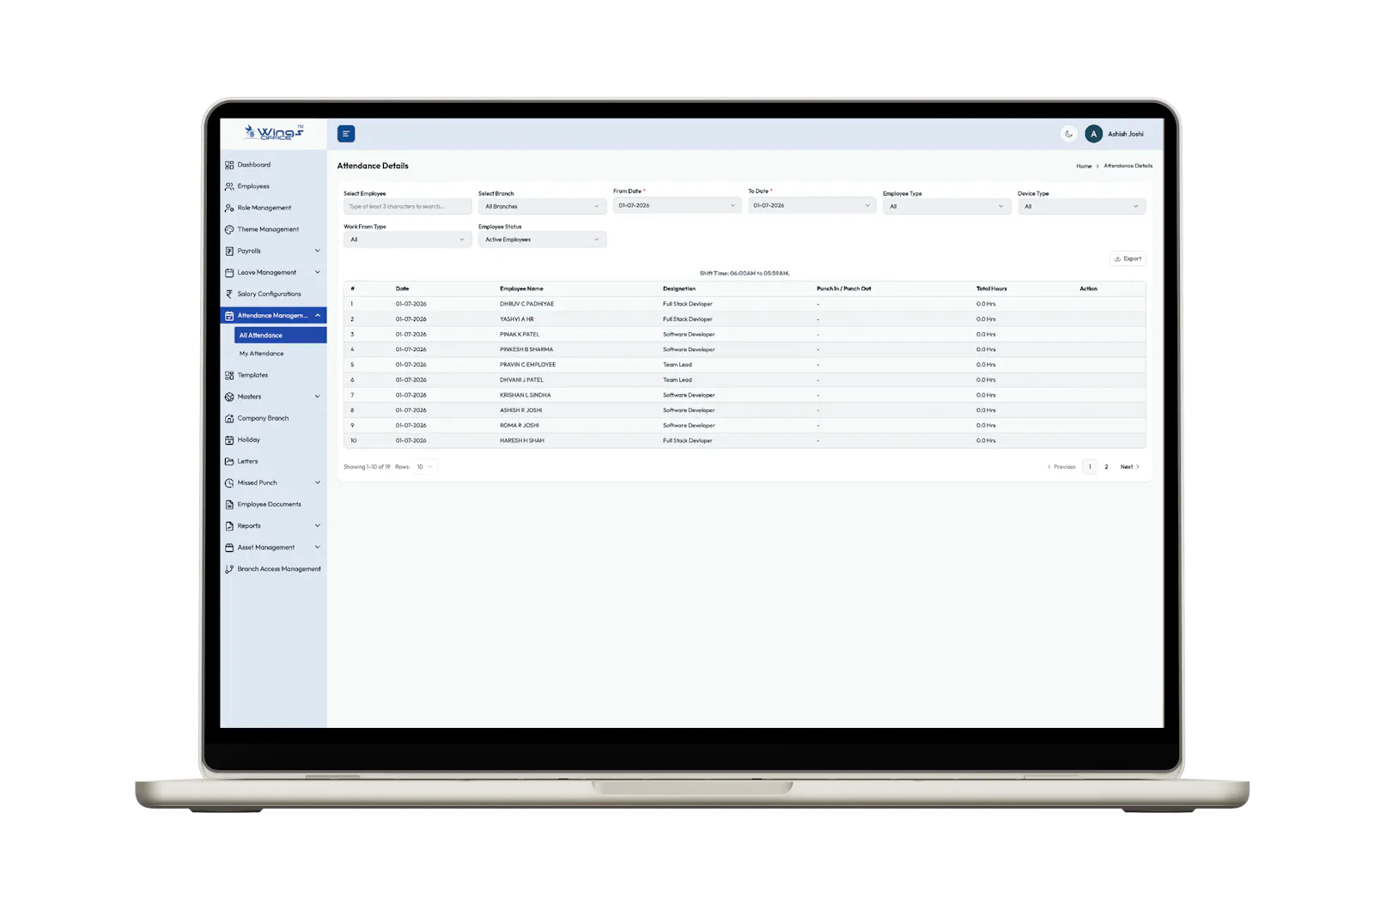Viewport: 1374px width, 916px height.
Task: Change the Rows per page dropdown
Action: [x=424, y=467]
